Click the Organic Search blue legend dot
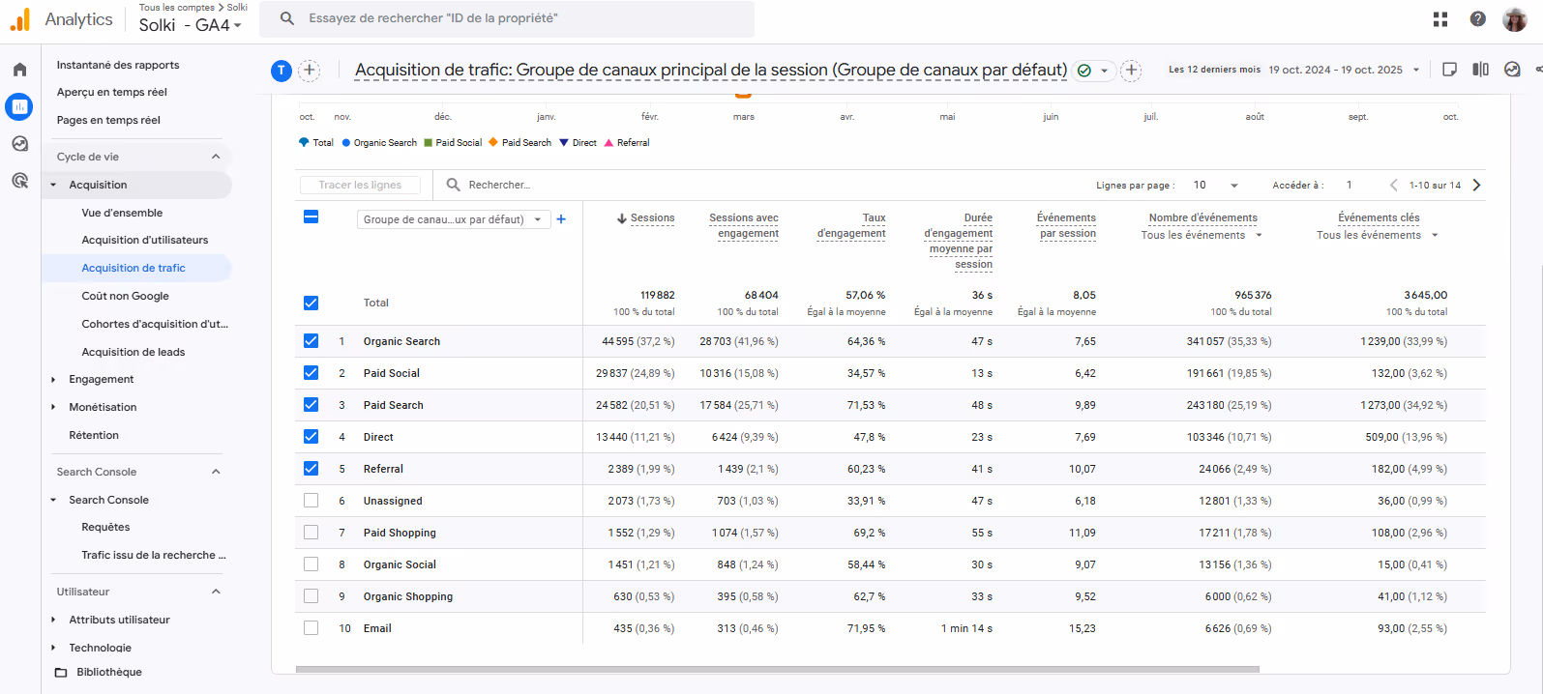 click(345, 143)
